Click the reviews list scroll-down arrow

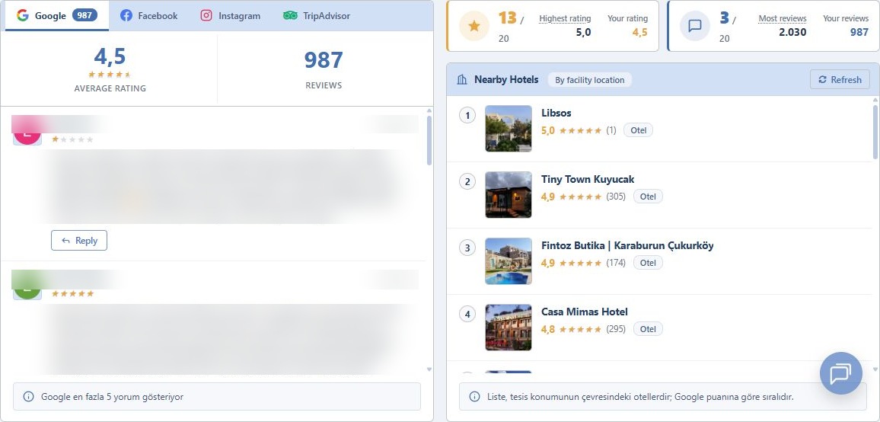(x=429, y=369)
